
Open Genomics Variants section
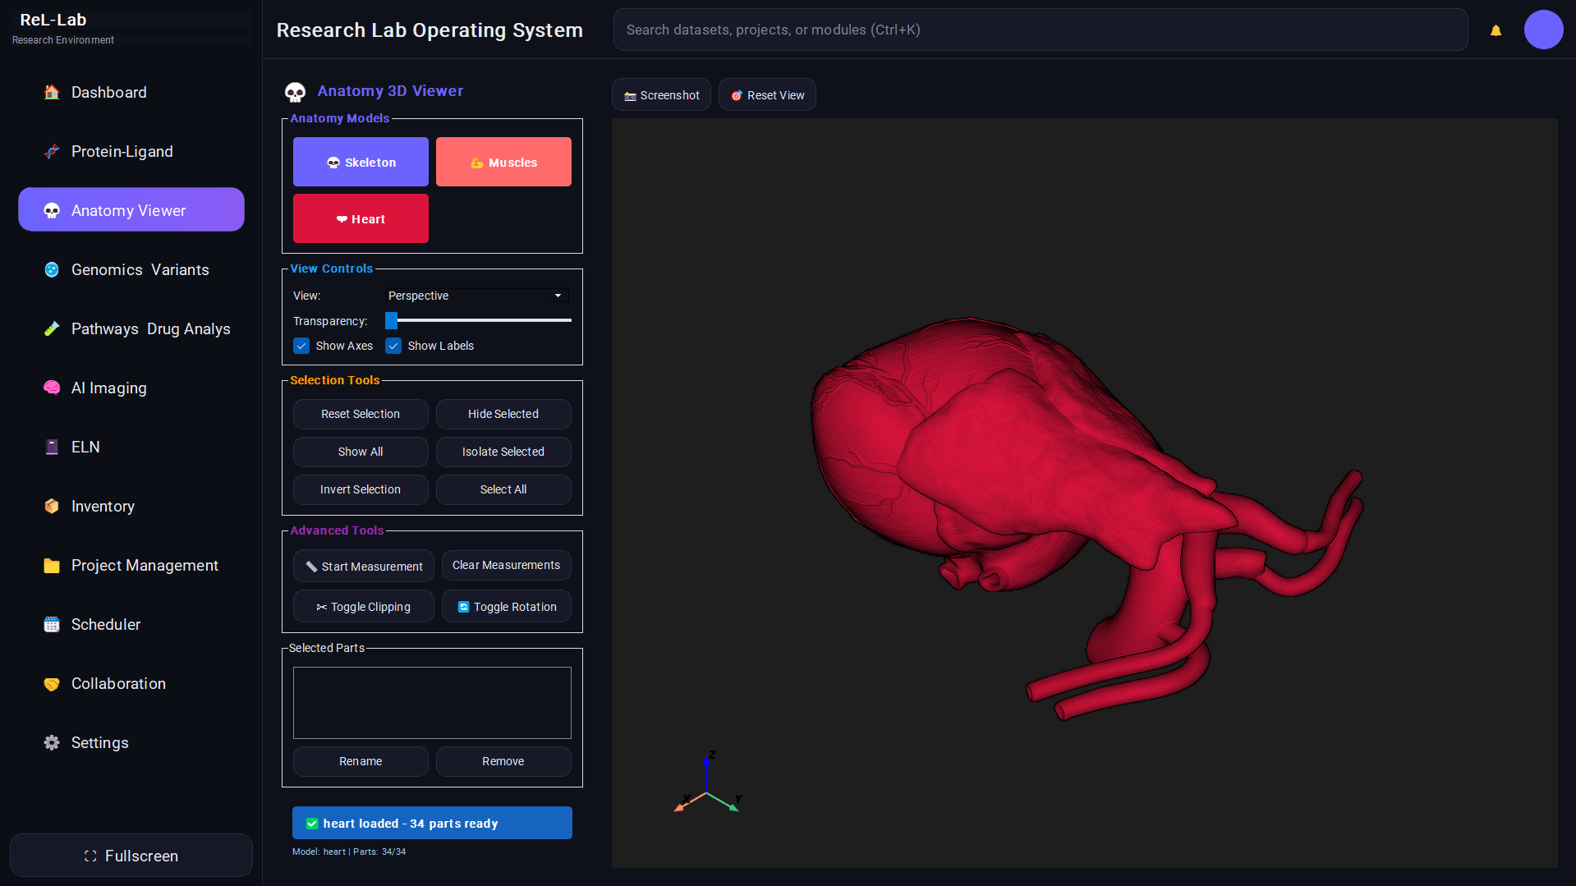point(131,270)
